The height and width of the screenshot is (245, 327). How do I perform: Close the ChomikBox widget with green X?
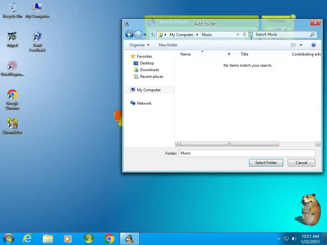pos(293,17)
